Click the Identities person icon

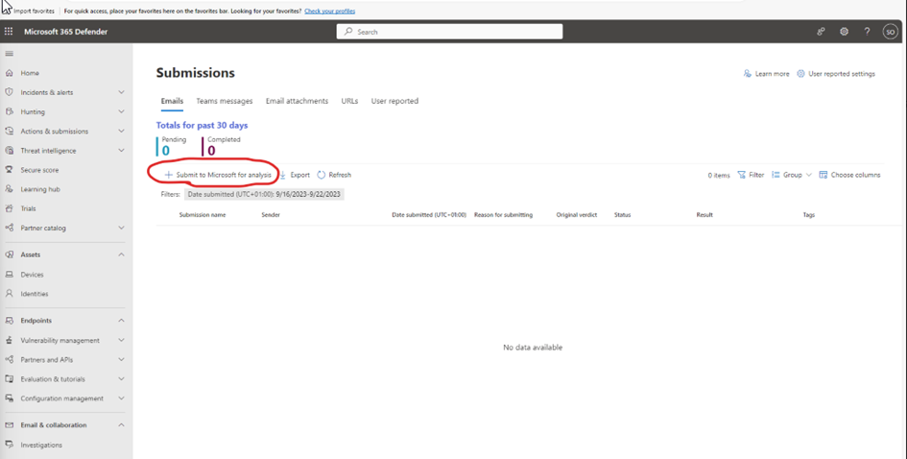click(9, 294)
